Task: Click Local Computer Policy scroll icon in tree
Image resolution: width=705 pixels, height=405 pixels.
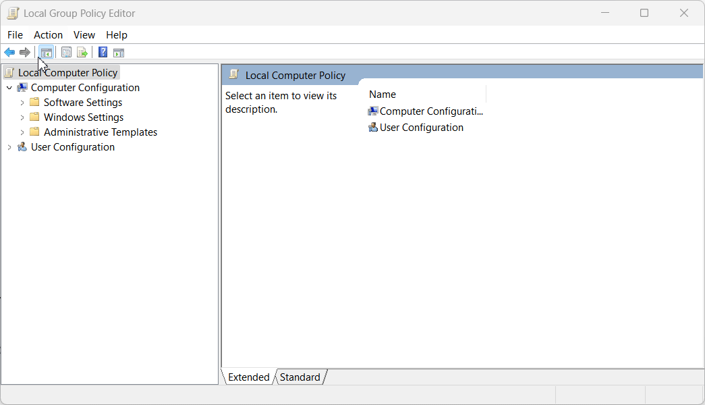Action: pyautogui.click(x=9, y=72)
